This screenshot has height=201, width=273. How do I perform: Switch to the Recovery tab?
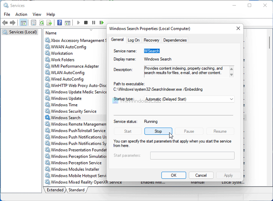[151, 40]
